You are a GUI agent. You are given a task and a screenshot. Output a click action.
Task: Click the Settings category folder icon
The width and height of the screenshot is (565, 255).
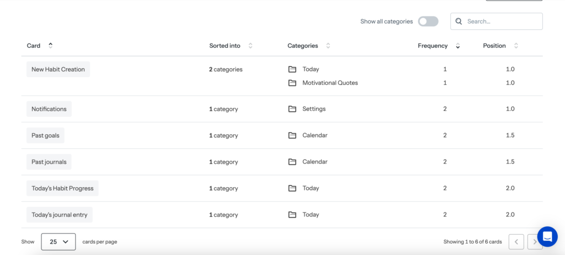[x=292, y=109]
